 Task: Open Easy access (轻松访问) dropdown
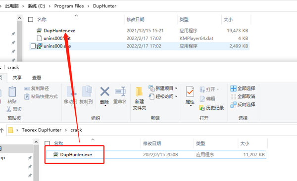click(x=163, y=96)
